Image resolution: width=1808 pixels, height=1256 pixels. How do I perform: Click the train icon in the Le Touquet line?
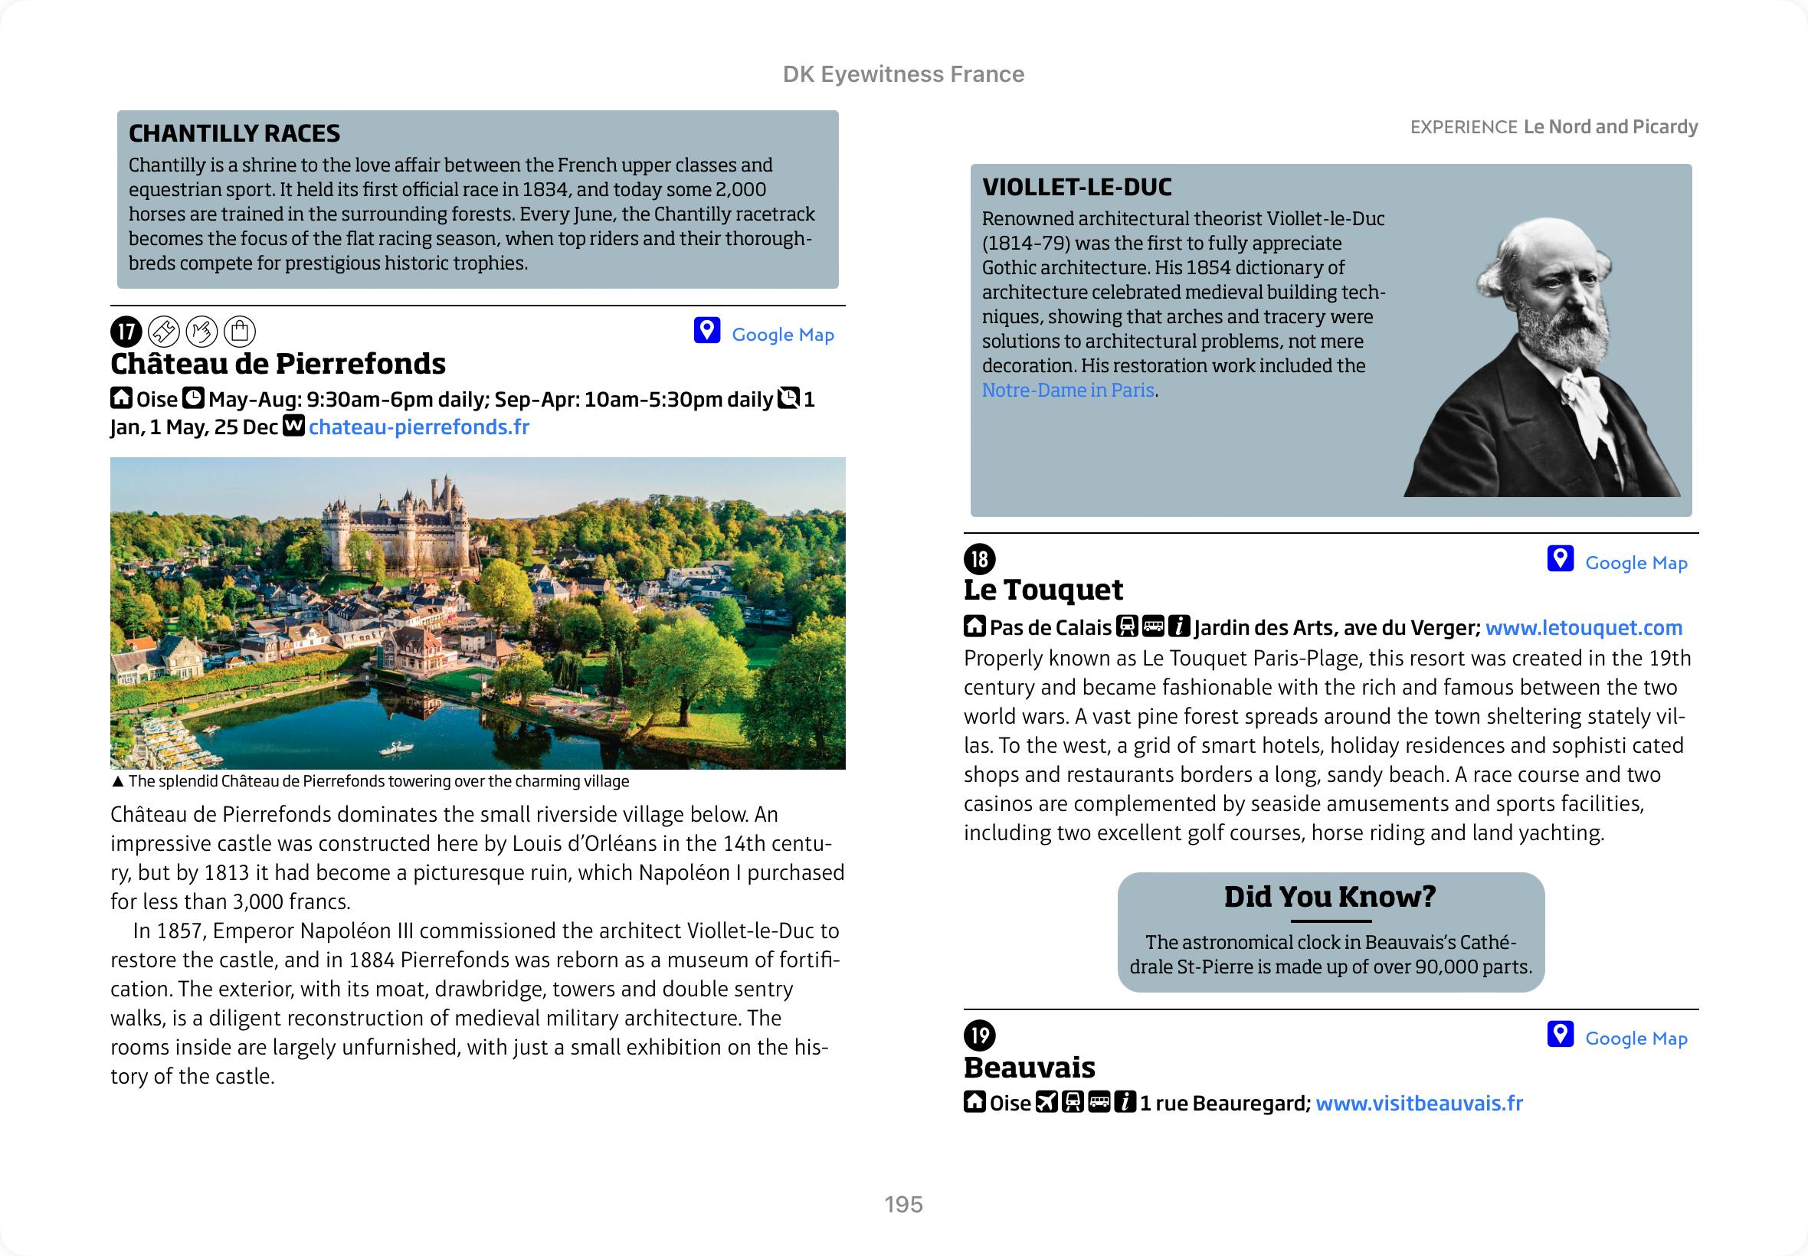click(1126, 626)
